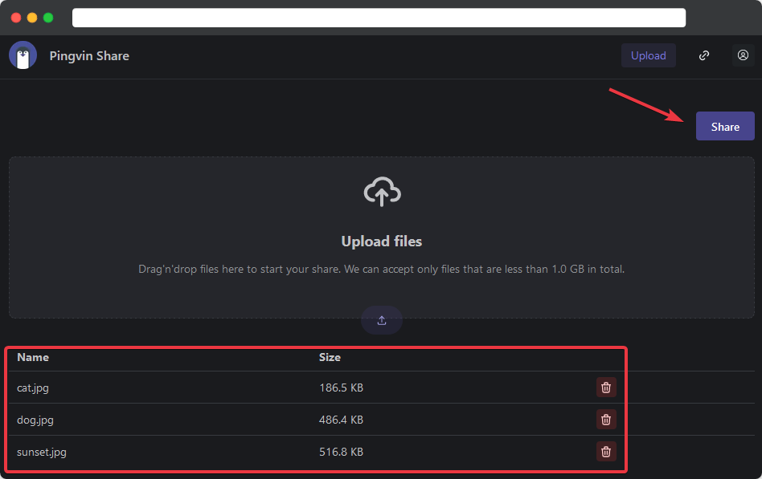This screenshot has height=479, width=762.
Task: Click the round upload button below dropzone
Action: (382, 320)
